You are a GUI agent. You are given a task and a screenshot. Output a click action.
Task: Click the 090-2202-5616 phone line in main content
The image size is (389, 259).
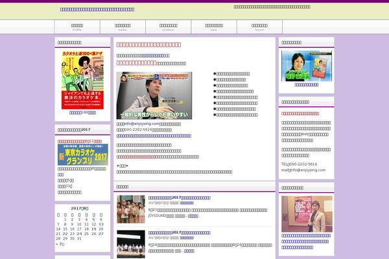tap(144, 130)
